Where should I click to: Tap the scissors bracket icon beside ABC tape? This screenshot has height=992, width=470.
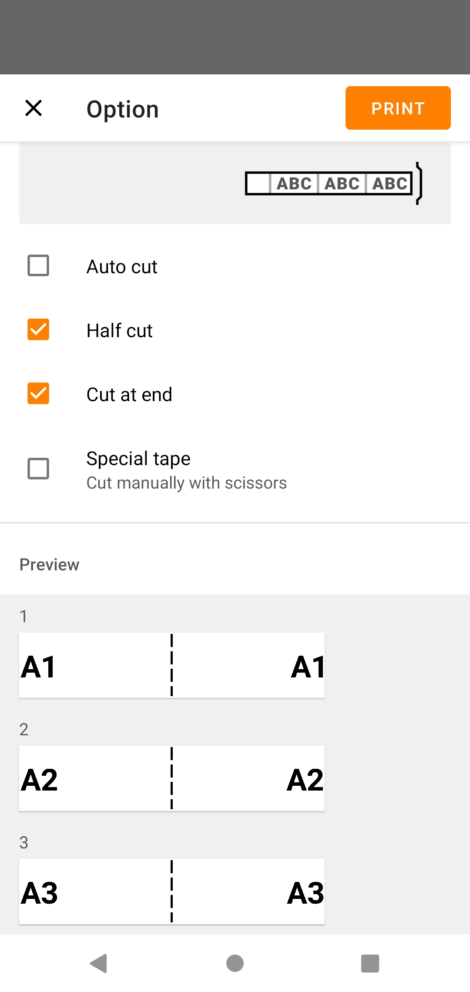coord(419,183)
